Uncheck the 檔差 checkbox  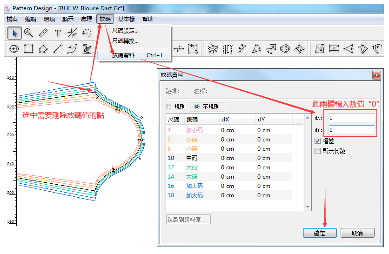(318, 141)
